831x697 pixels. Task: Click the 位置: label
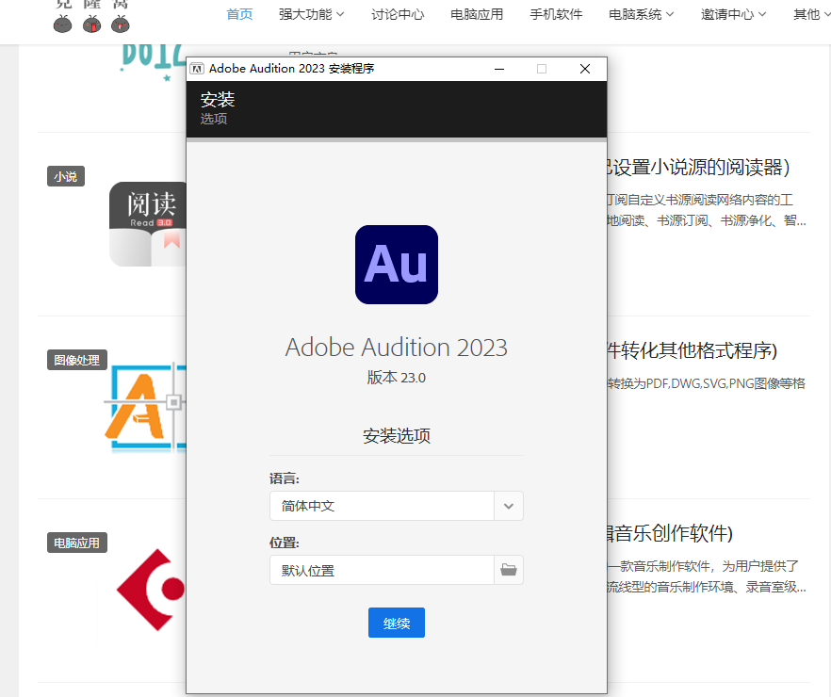[285, 543]
